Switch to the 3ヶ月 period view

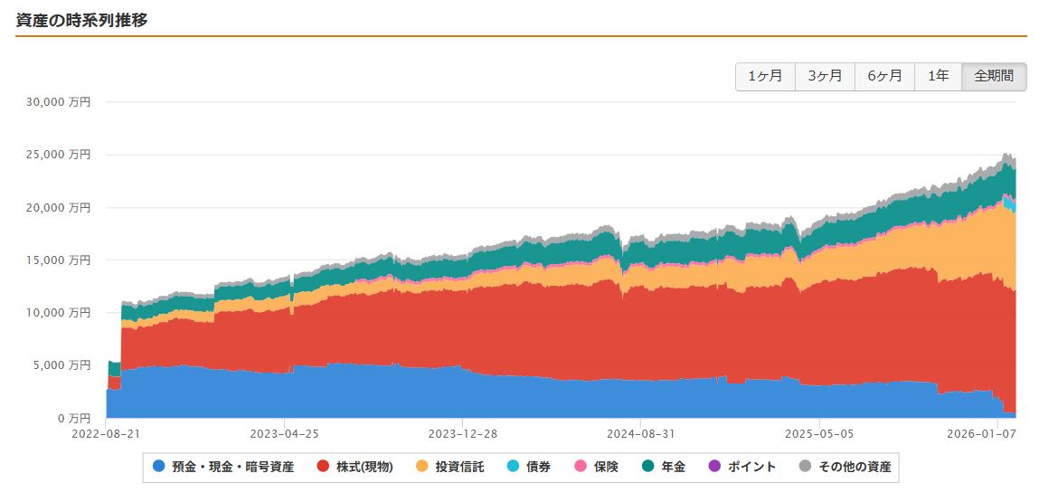coord(825,76)
